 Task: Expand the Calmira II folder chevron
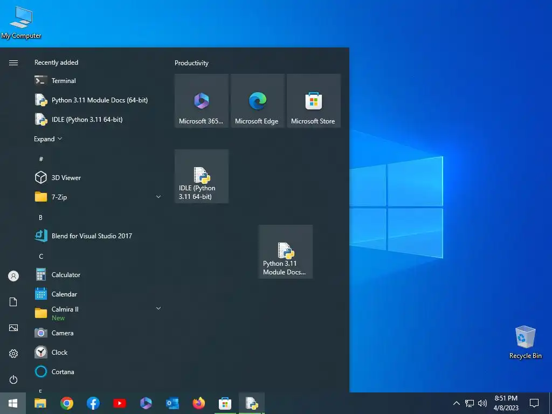pos(158,308)
